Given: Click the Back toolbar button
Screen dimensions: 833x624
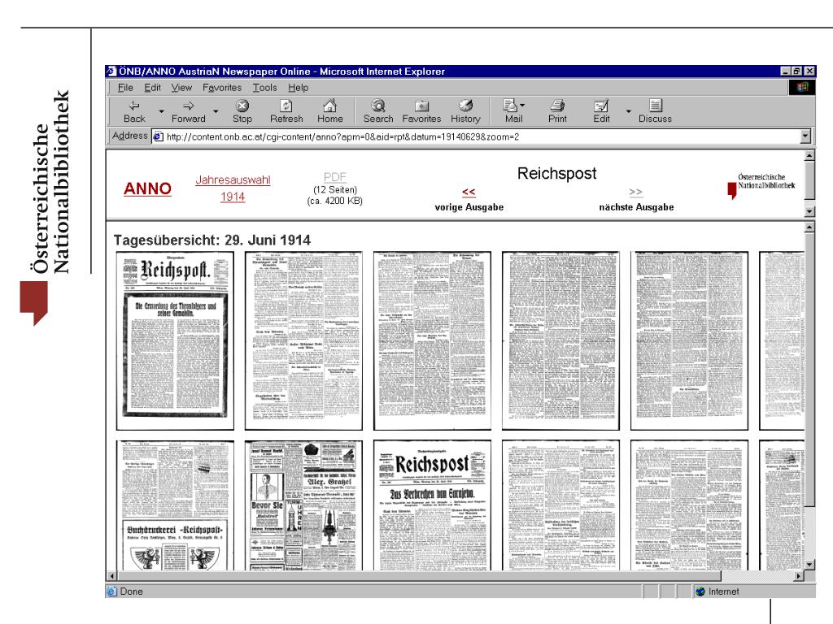Looking at the screenshot, I should 134,111.
